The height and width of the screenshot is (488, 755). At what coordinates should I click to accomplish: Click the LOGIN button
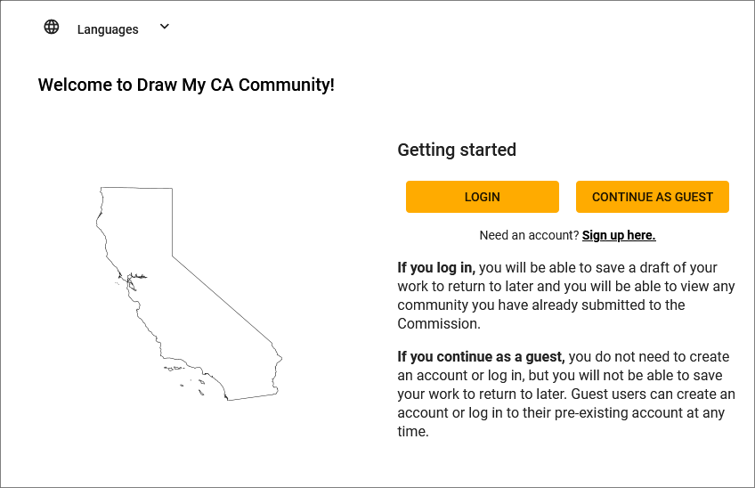(x=482, y=197)
